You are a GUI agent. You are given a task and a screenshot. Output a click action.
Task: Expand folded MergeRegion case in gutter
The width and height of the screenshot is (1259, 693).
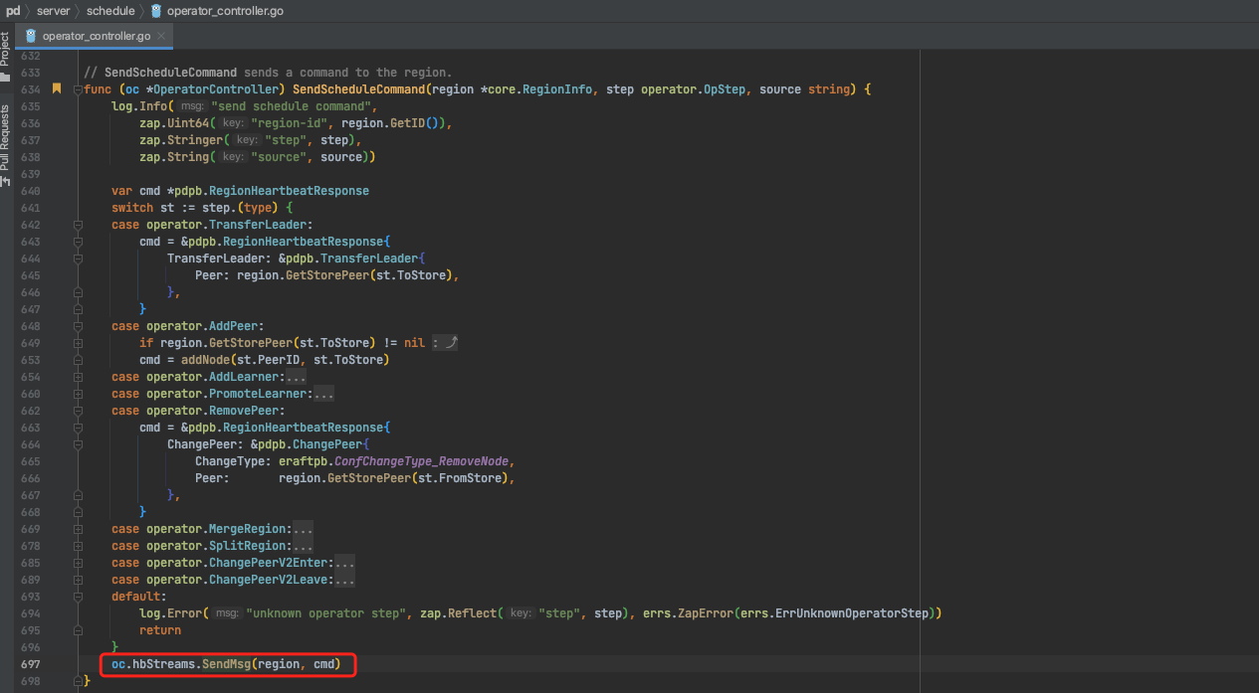click(78, 529)
